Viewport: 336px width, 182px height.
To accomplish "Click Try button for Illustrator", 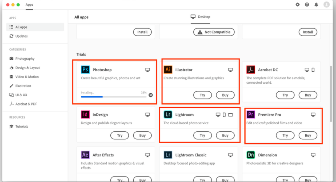I will pyautogui.click(x=202, y=95).
